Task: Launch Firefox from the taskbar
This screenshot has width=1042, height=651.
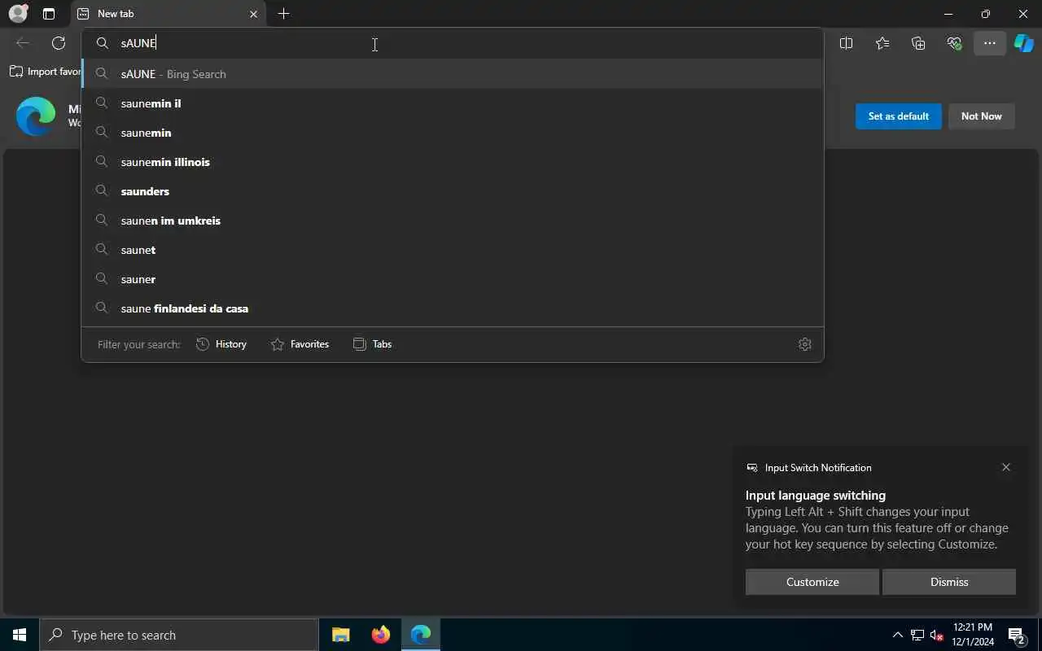Action: tap(381, 635)
